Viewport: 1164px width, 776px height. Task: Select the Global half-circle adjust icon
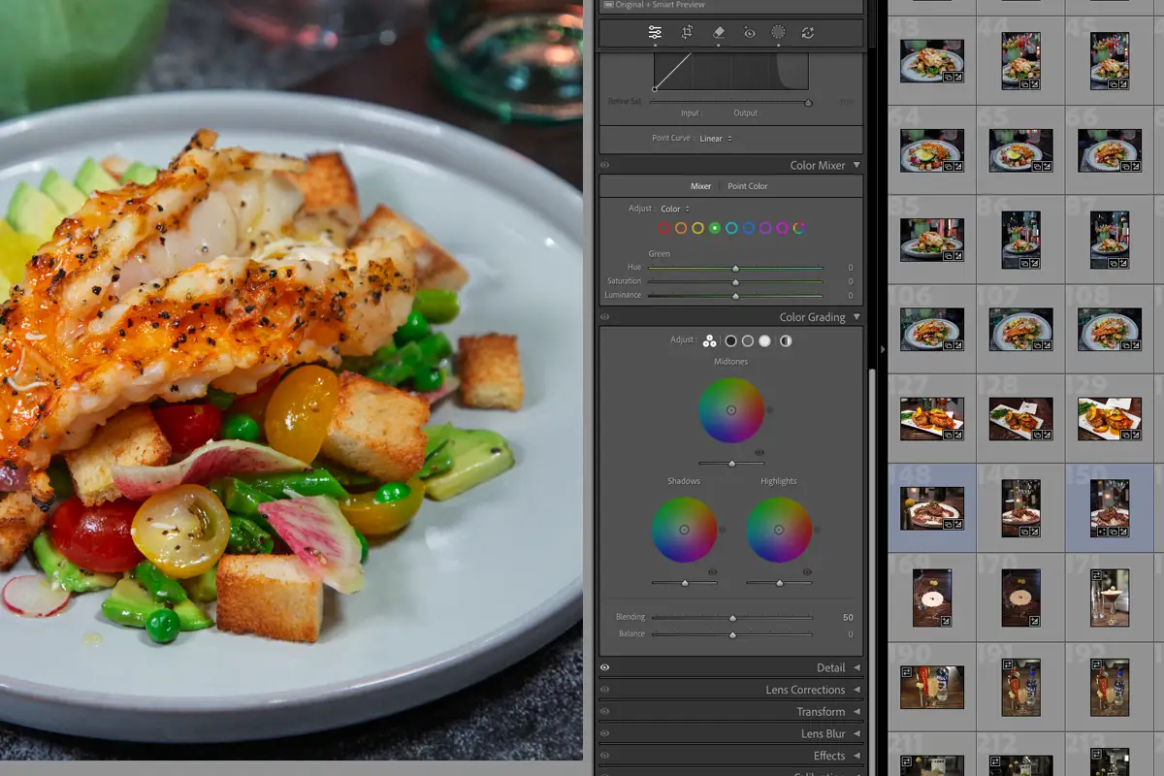coord(786,340)
